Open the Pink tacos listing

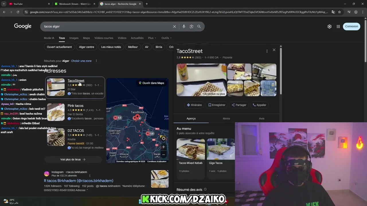tap(75, 106)
